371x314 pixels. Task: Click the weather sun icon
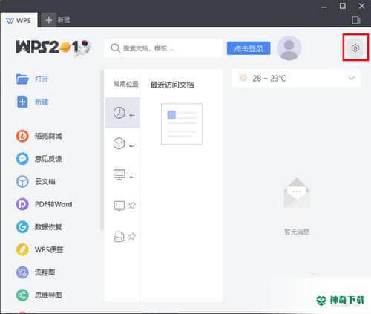[243, 78]
